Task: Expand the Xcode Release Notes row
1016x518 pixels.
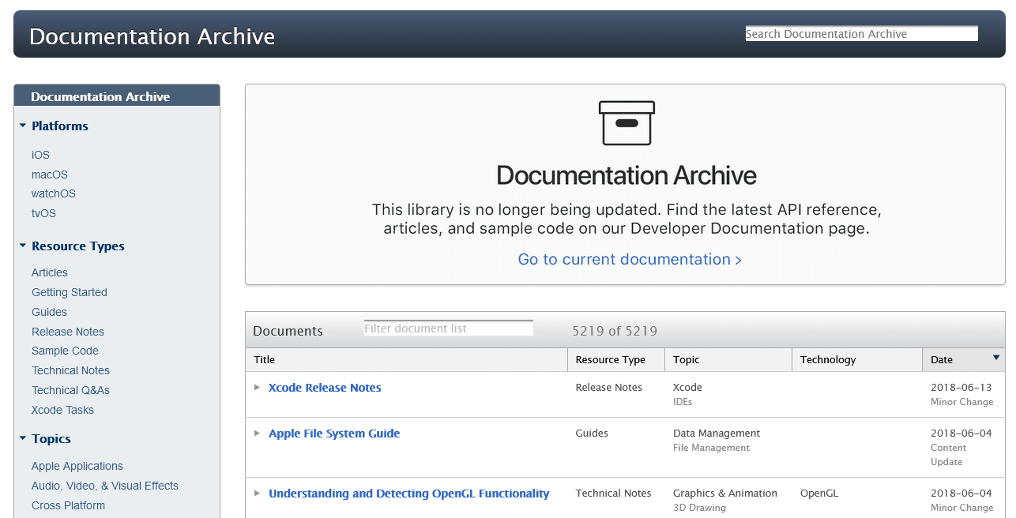Action: (x=257, y=388)
